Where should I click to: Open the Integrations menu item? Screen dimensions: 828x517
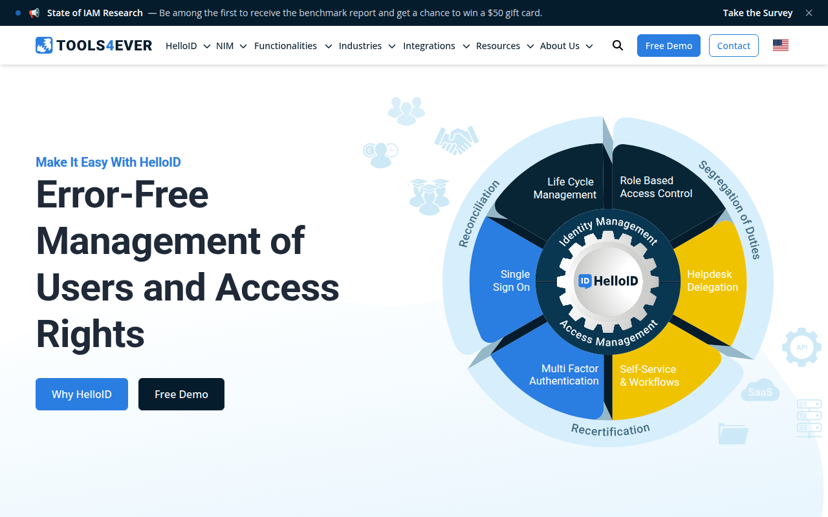pyautogui.click(x=429, y=46)
